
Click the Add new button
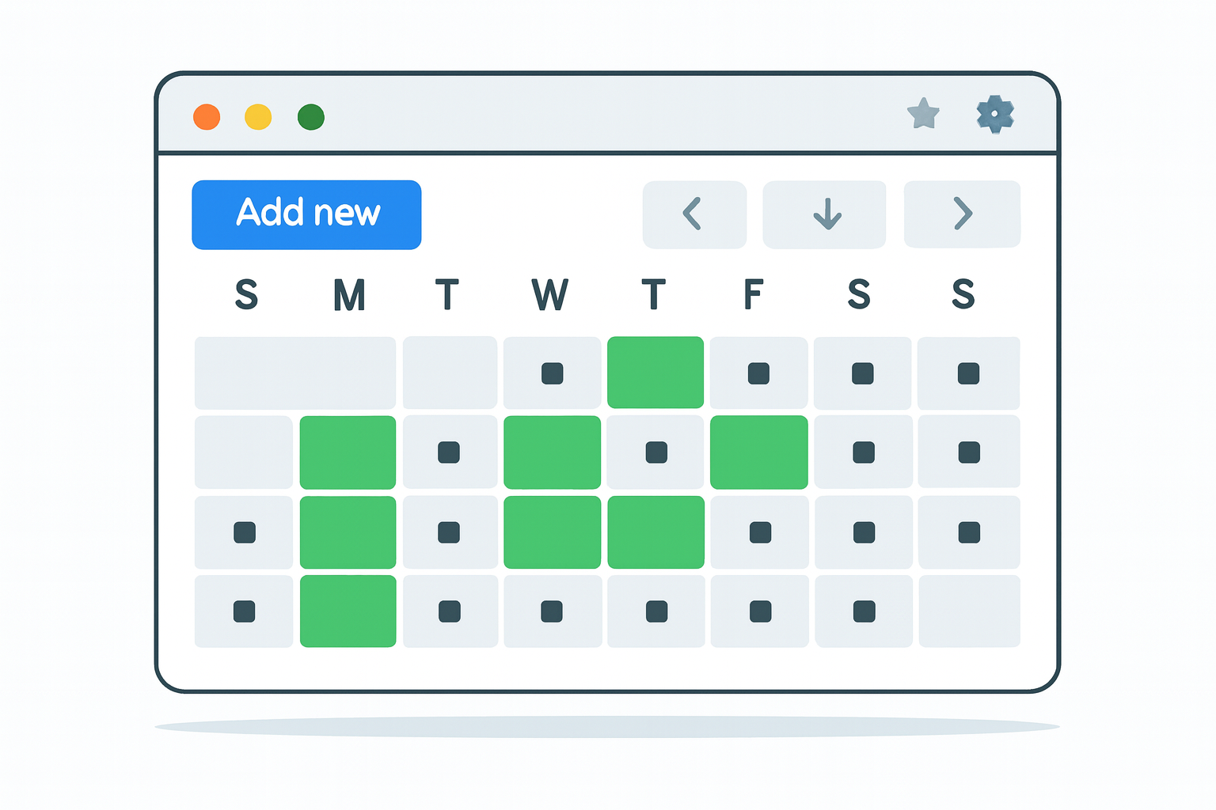(x=306, y=214)
